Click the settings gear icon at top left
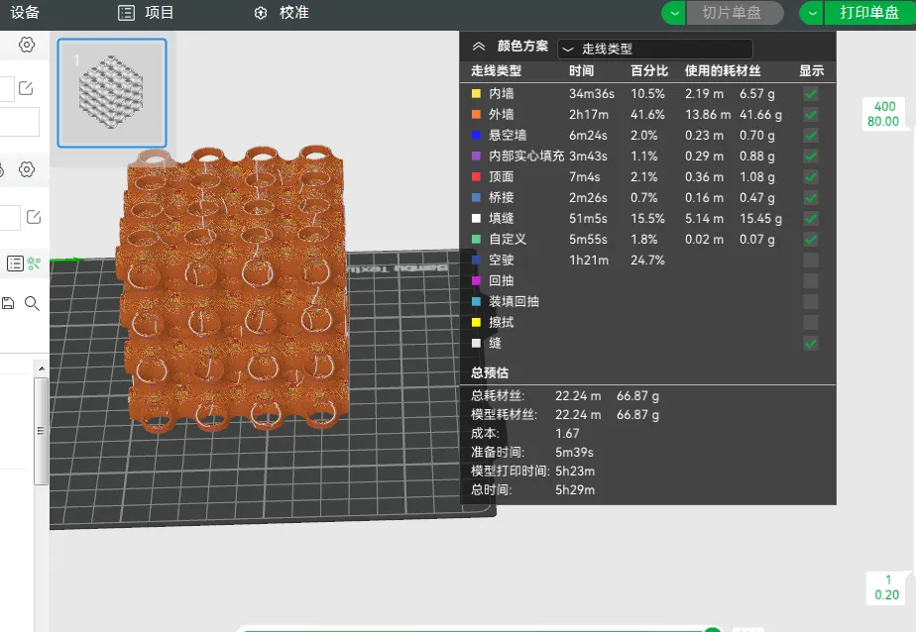Screen dimensions: 916x632 (x=27, y=45)
